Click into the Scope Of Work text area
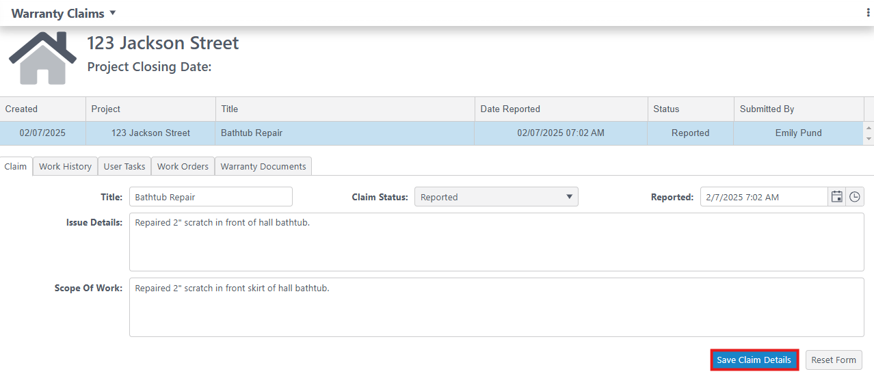The image size is (874, 376). [x=496, y=307]
